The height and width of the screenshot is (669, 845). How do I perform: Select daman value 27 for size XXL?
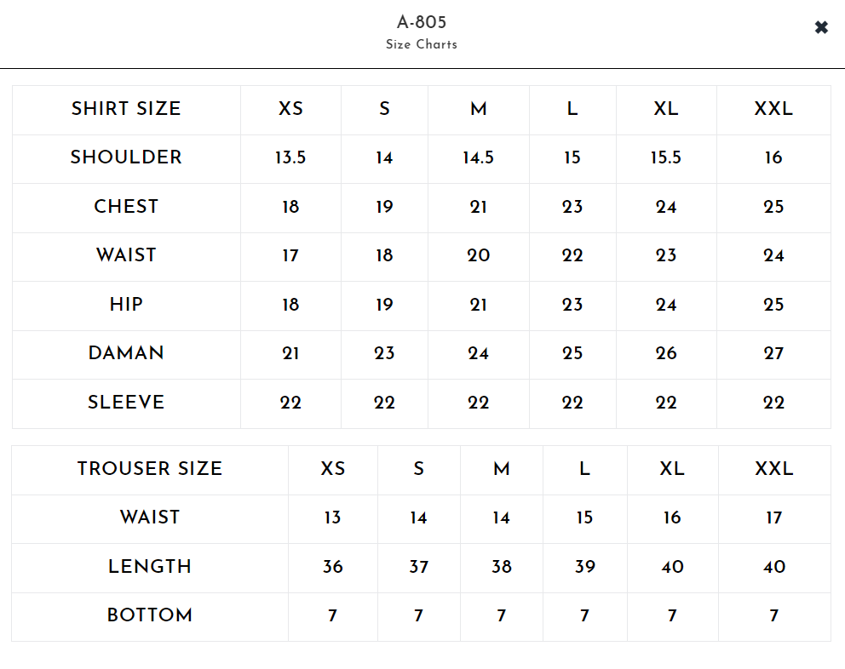pyautogui.click(x=773, y=354)
